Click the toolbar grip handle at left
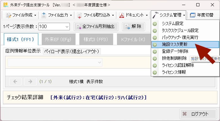This screenshot has width=220, height=121. tap(2, 15)
